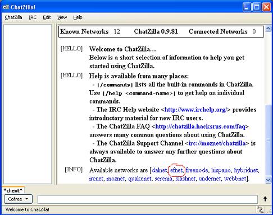Connect to the webbnet network link
Image resolution: width=273 pixels, height=215 pixels.
235,179
